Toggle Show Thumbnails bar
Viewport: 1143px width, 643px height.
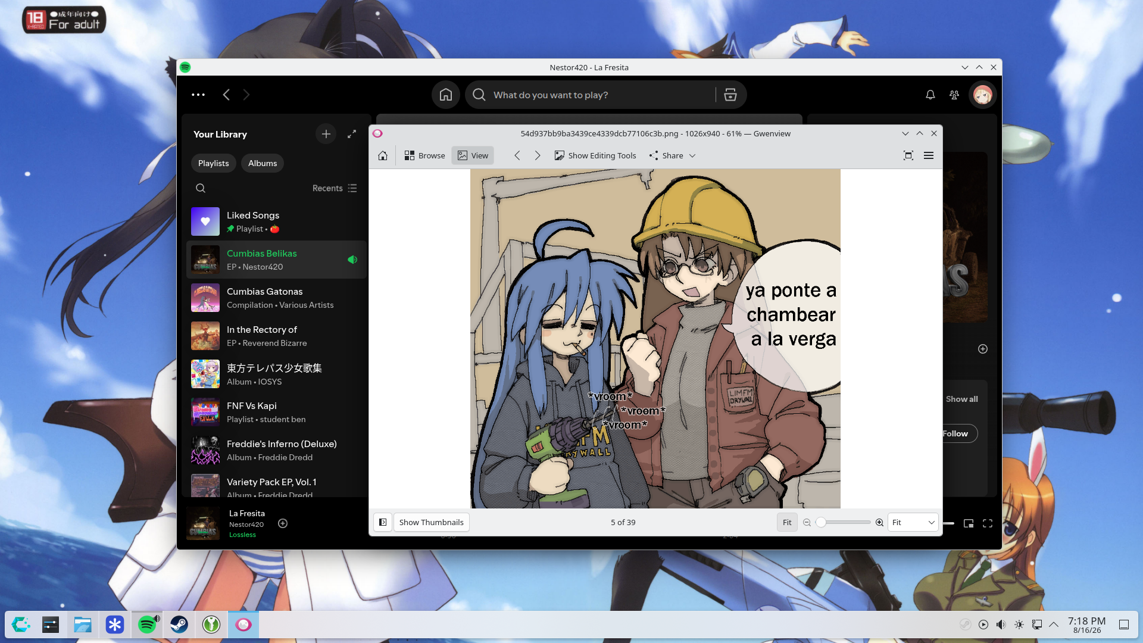pyautogui.click(x=431, y=523)
